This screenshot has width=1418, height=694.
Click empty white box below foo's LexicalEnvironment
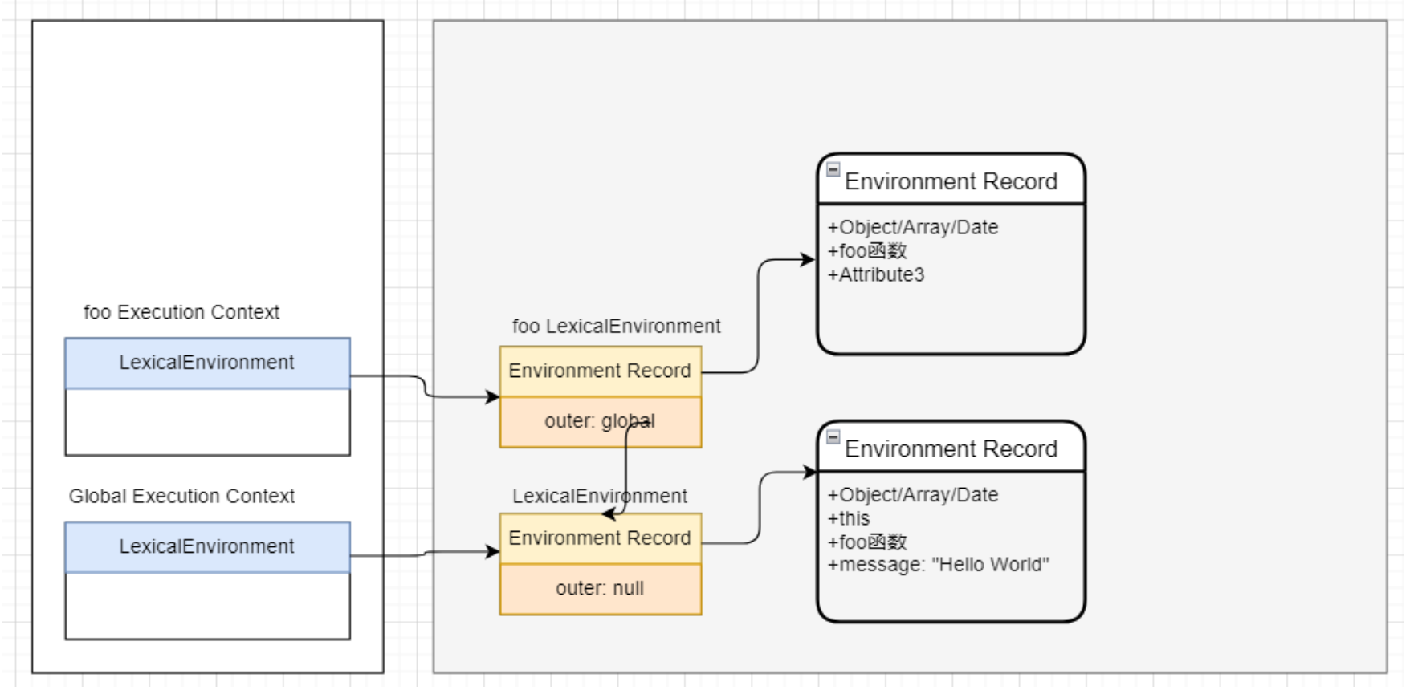(207, 422)
